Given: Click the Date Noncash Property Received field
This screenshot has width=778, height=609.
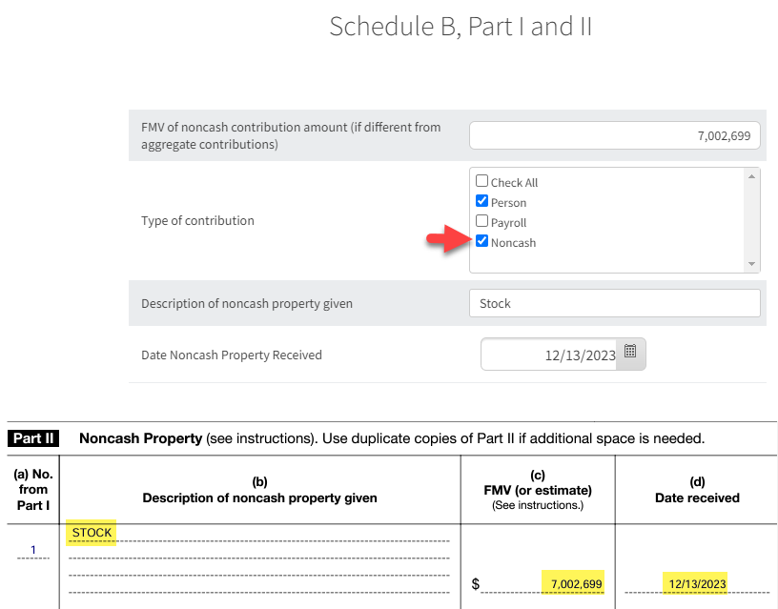Looking at the screenshot, I should tap(551, 355).
